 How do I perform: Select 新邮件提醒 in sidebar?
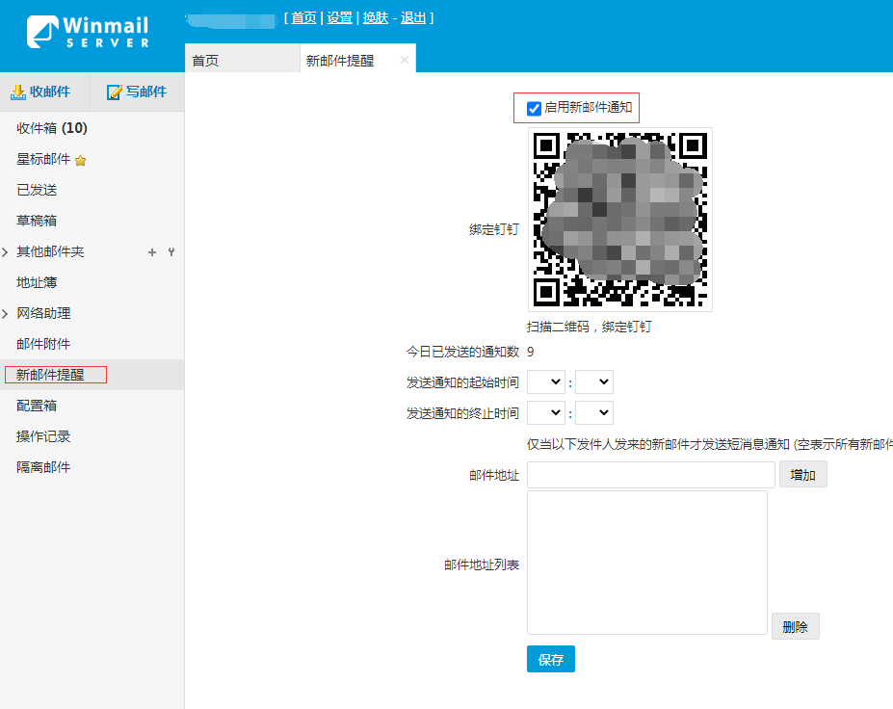(92, 375)
